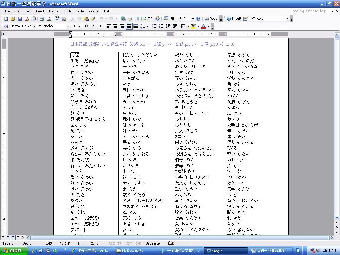Click the Save icon in the toolbar
This screenshot has width=340, height=255.
19,19
